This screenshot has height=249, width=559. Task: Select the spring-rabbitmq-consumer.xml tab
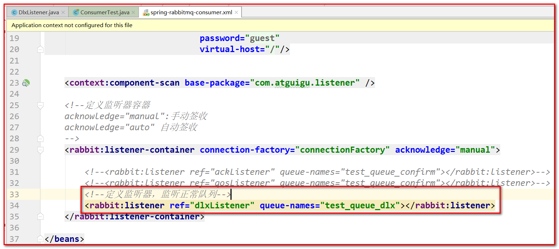tap(191, 12)
